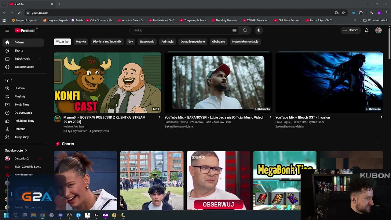Open Główna home in sidebar
This screenshot has width=391, height=220.
point(23,42)
